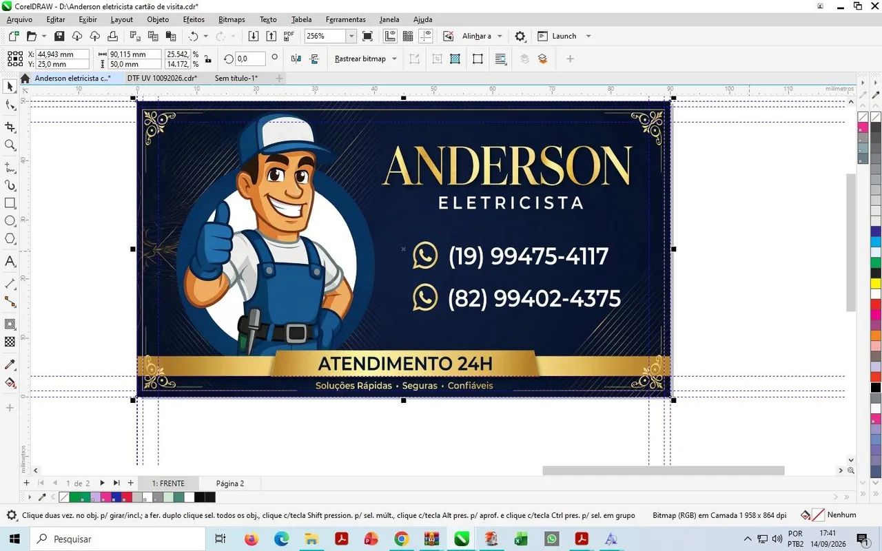
Task: Click no-color swatch in bottom document palette
Action: pyautogui.click(x=64, y=497)
